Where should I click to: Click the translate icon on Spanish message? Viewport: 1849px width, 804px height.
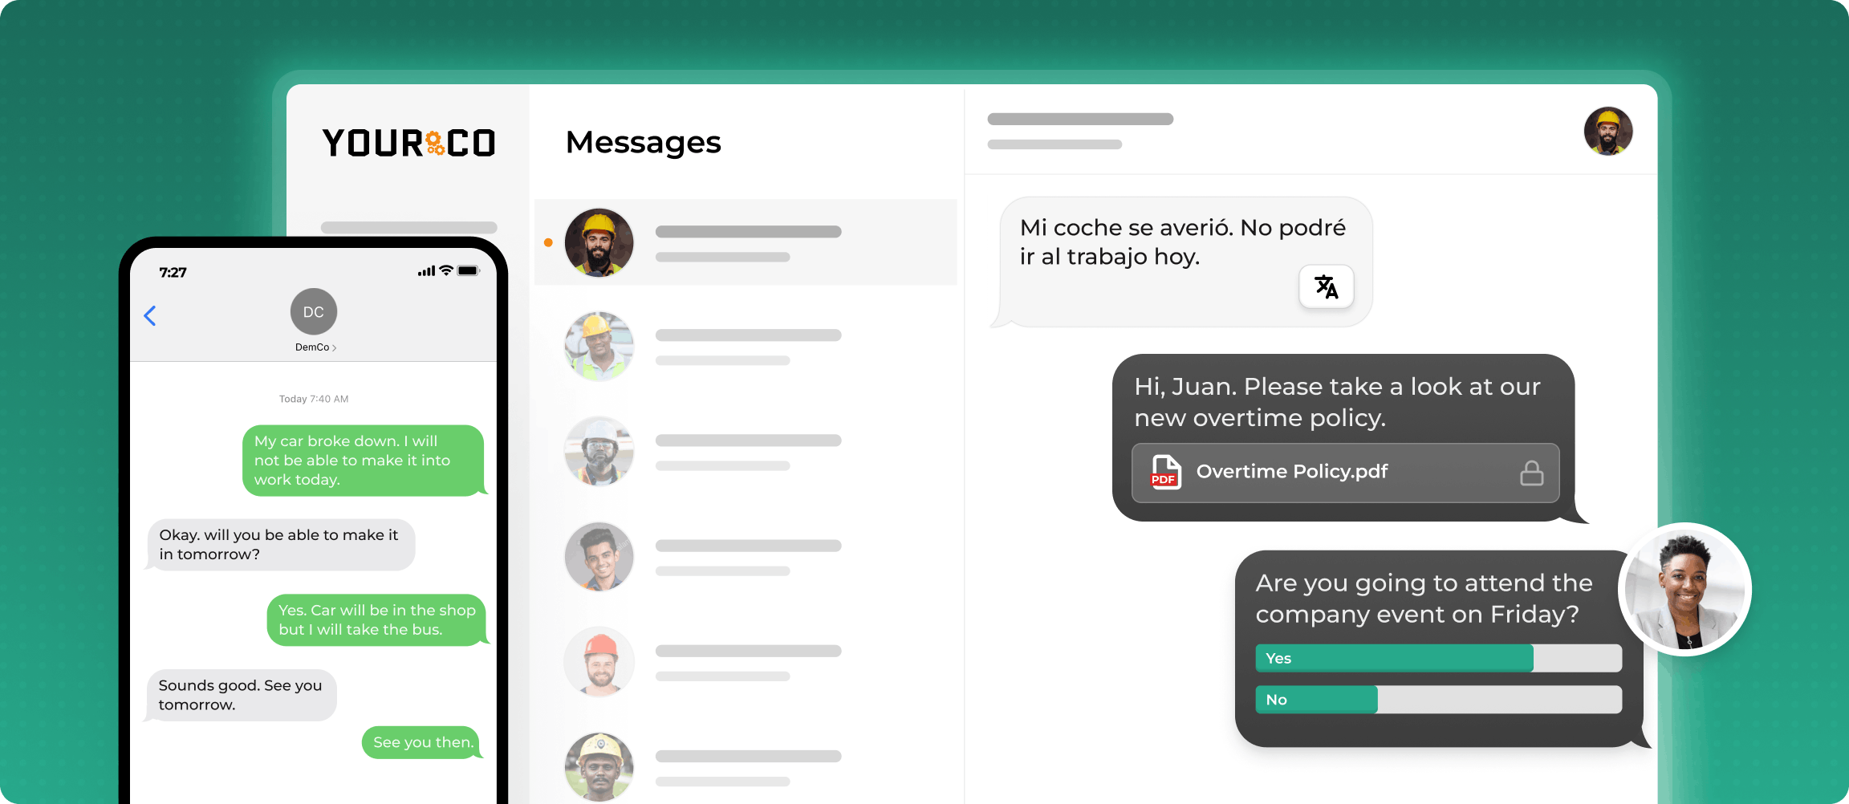(x=1326, y=286)
